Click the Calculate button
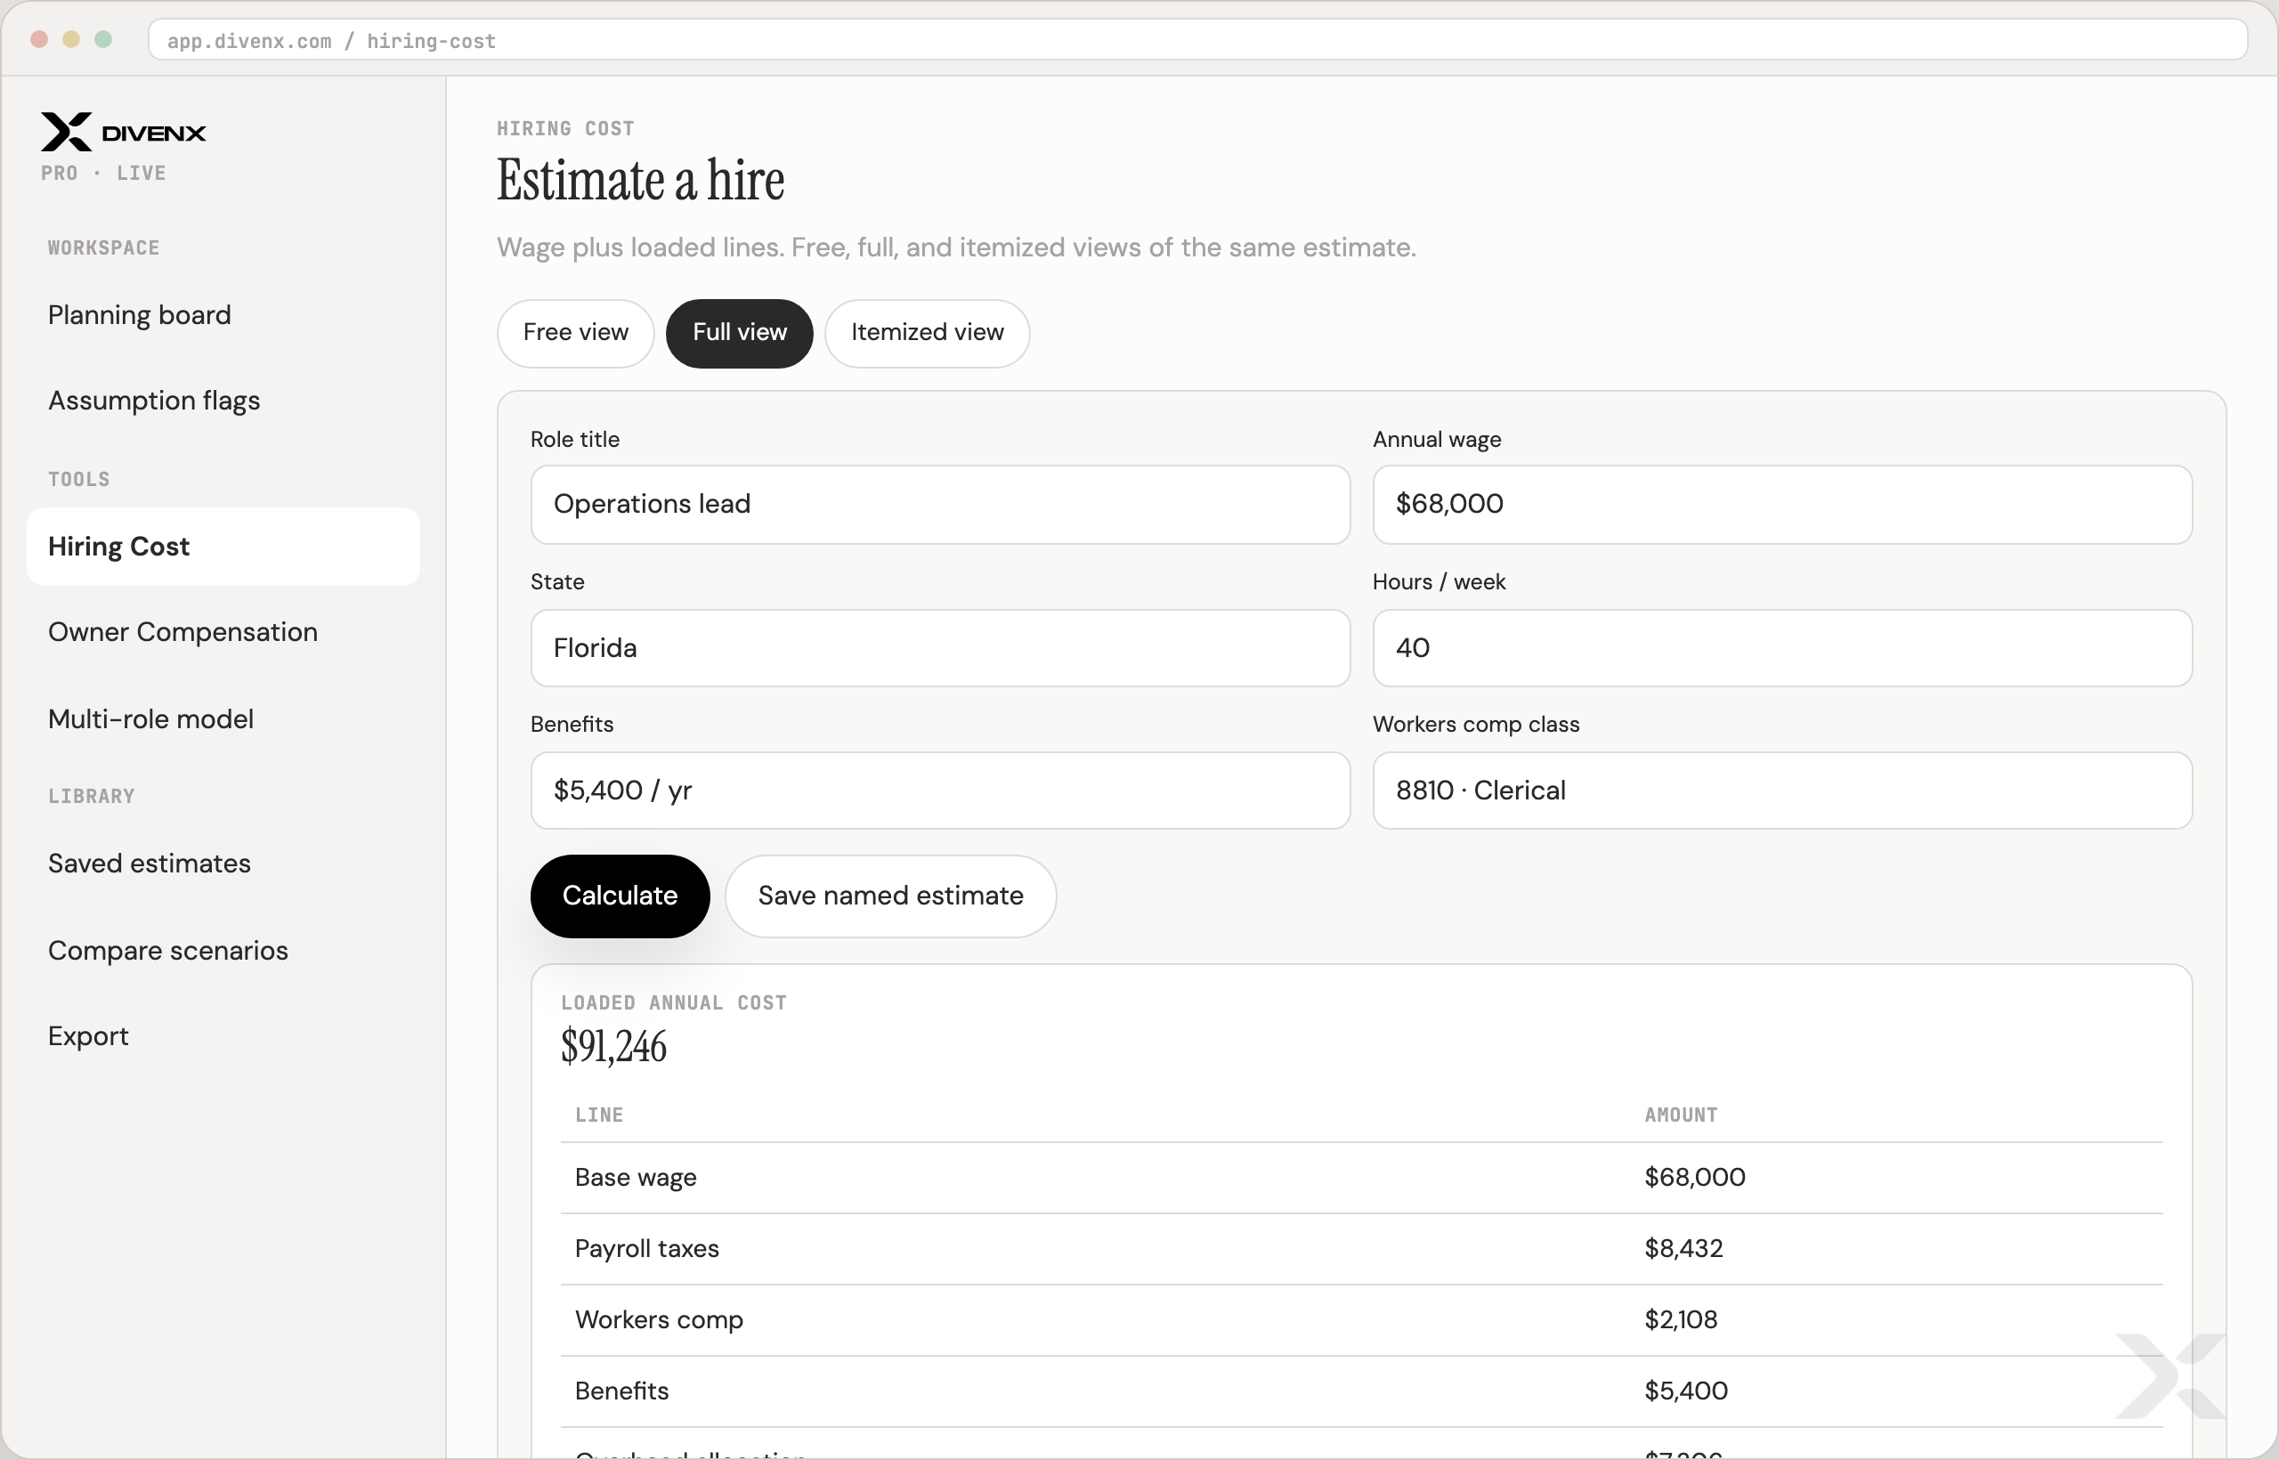Screen dimensions: 2279x1460 coord(620,896)
